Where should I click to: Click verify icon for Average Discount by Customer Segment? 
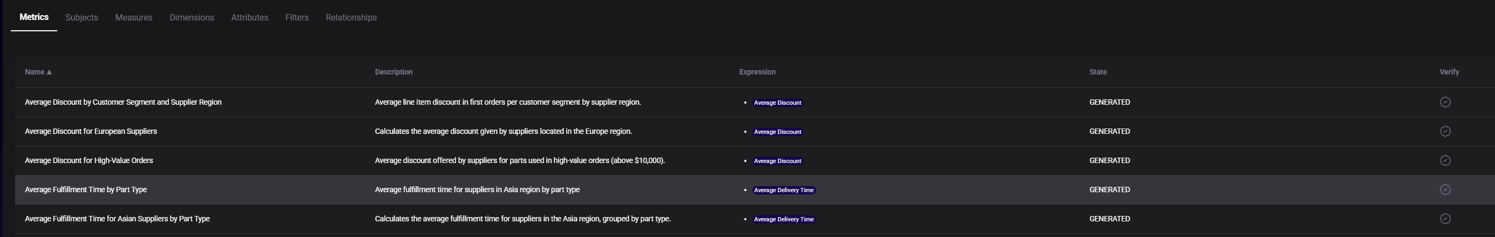click(x=1444, y=102)
